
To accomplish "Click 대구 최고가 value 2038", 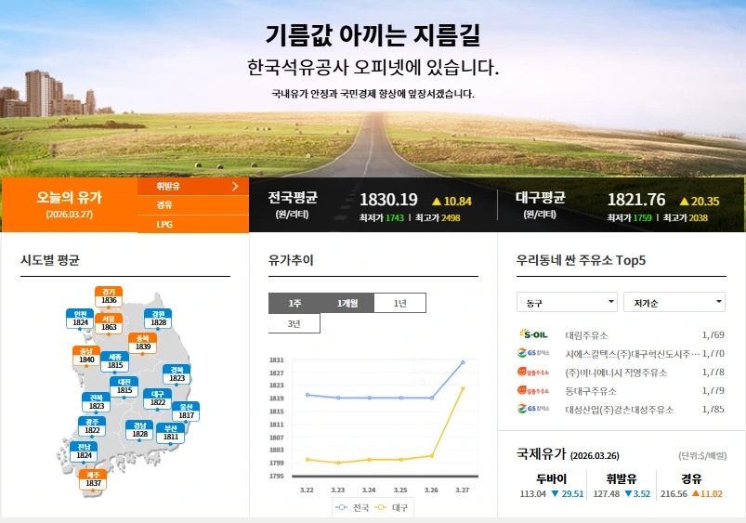I will click(698, 218).
